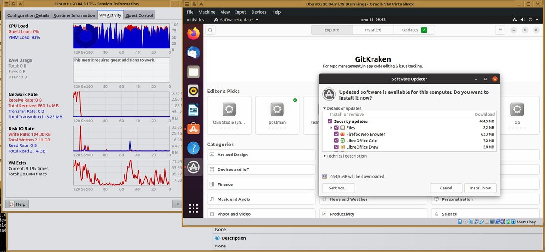
Task: Launch LibreOffice Writer from the dock
Action: pyautogui.click(x=193, y=110)
